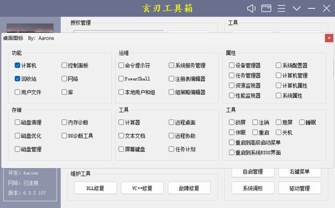Launch the 驱动管理 button
The height and width of the screenshot is (208, 335).
300,188
